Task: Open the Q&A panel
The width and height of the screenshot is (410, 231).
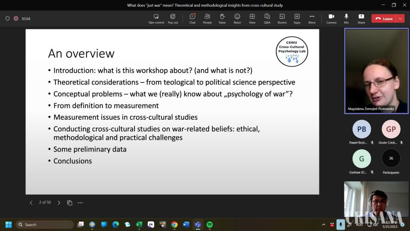Action: [x=267, y=18]
